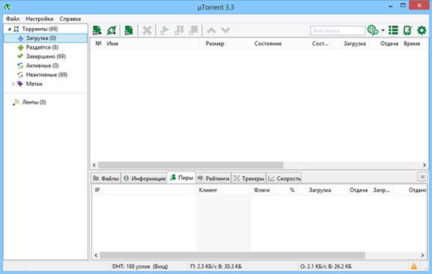
Task: Open the Справка menu
Action: coord(70,19)
